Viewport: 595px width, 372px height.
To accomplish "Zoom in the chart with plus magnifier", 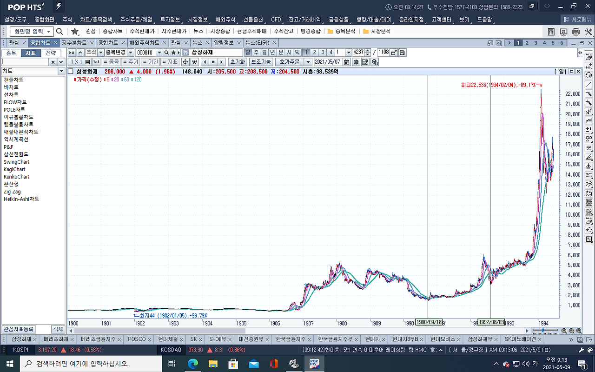I will 571,331.
